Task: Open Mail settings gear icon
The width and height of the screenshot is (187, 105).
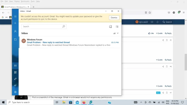Action: click(15, 92)
